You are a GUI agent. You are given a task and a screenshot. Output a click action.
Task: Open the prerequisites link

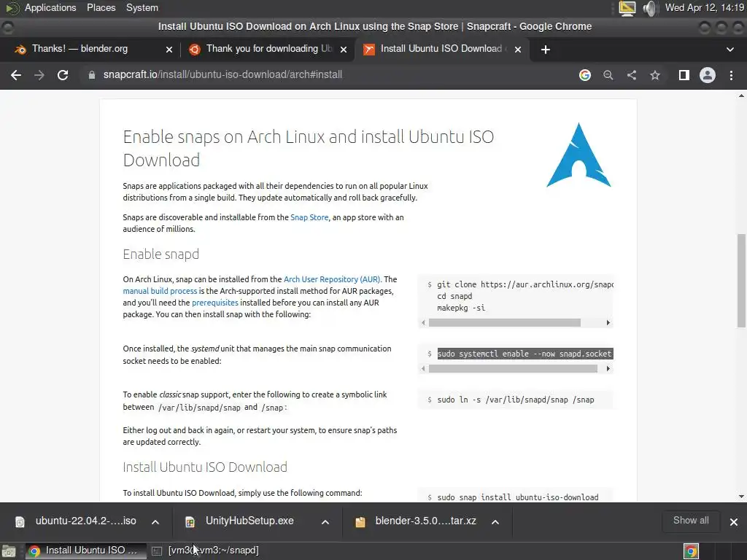coord(215,303)
